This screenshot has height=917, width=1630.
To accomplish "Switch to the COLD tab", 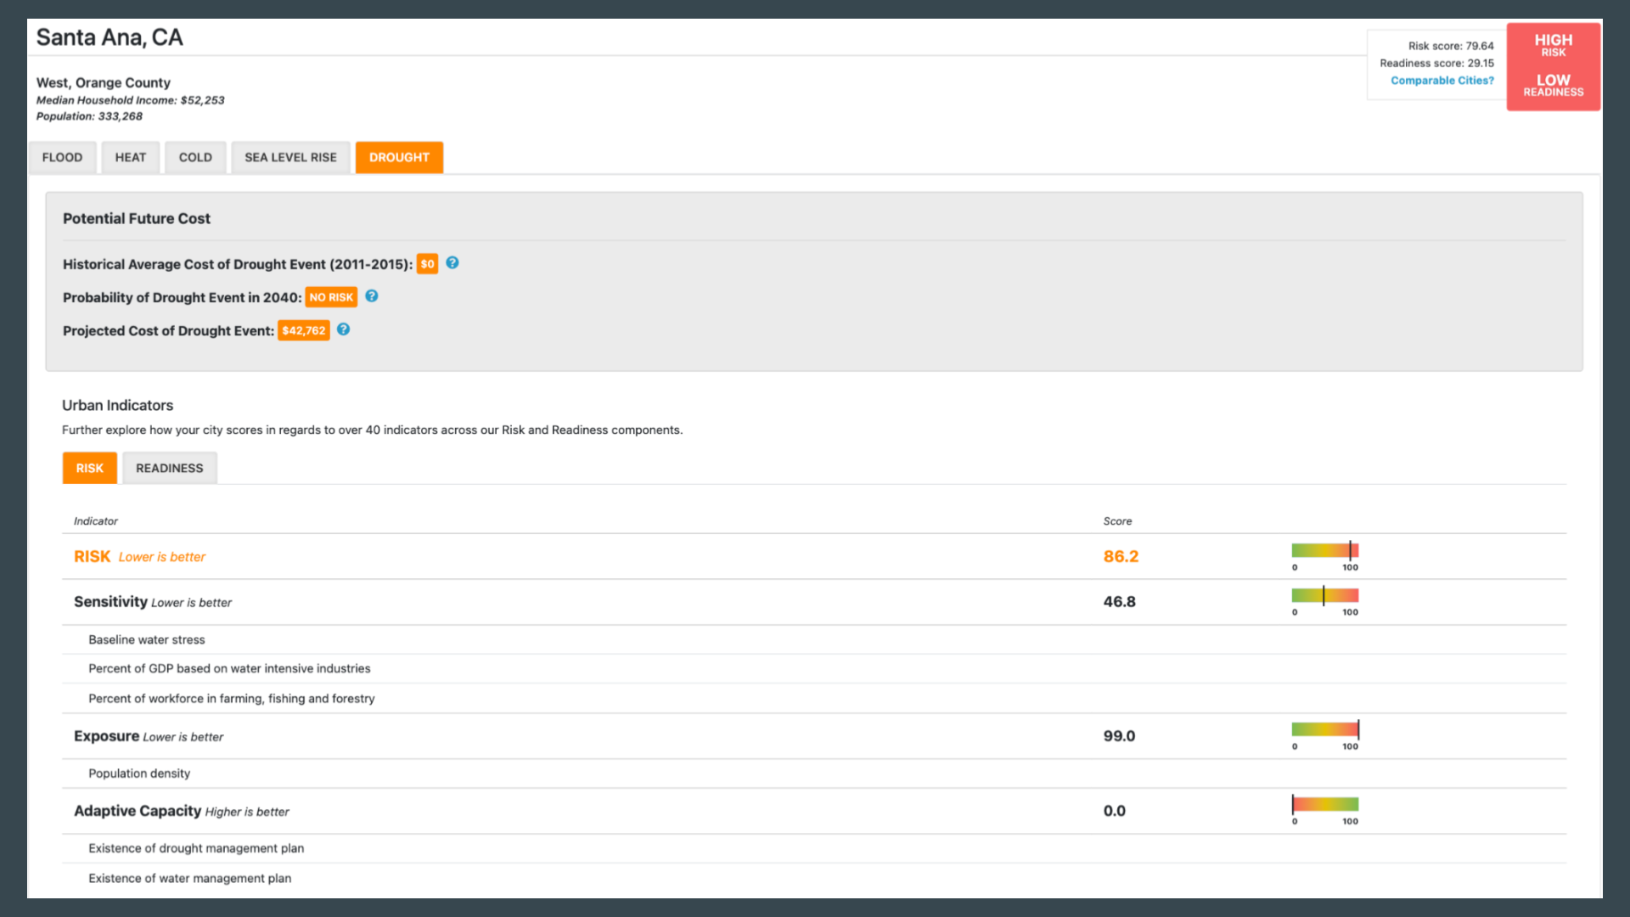I will [195, 157].
